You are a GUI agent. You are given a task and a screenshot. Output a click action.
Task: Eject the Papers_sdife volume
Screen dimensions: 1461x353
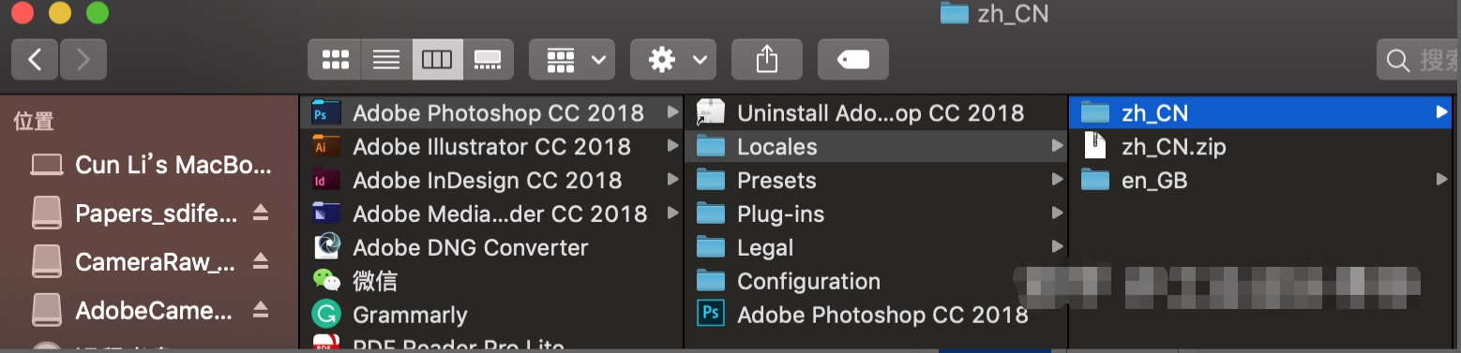pos(261,213)
